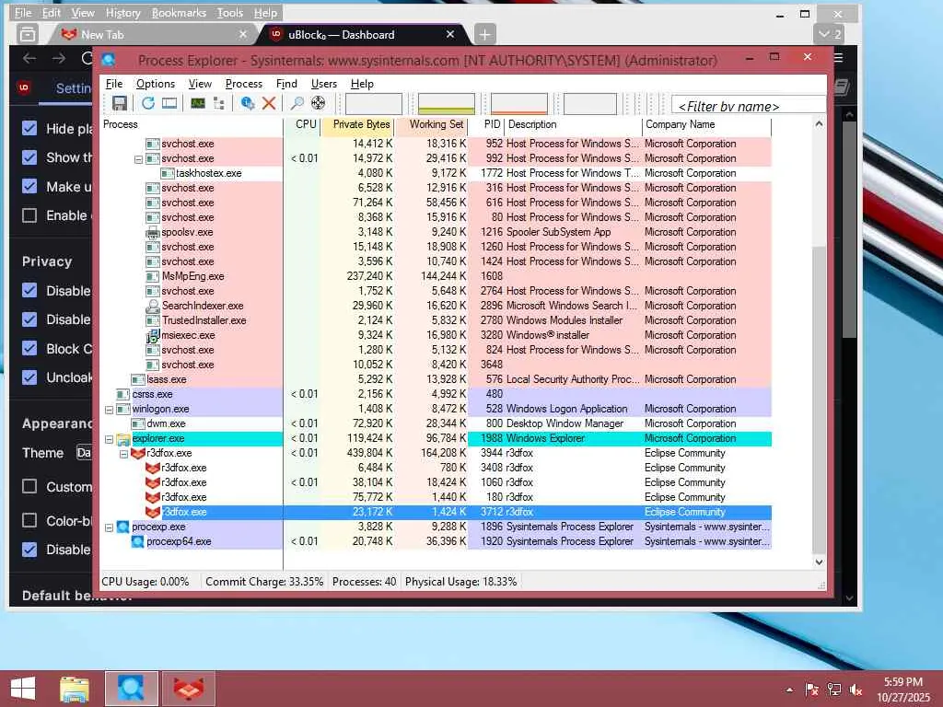Screen dimensions: 943x707
Task: Open the Action Center flag tray icon
Action: [812, 690]
